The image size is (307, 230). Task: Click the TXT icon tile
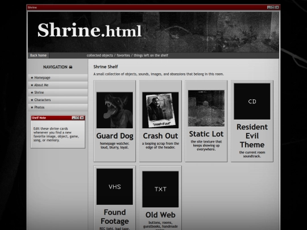click(160, 189)
